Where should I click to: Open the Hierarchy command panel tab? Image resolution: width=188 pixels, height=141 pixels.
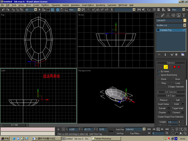[x=168, y=15]
